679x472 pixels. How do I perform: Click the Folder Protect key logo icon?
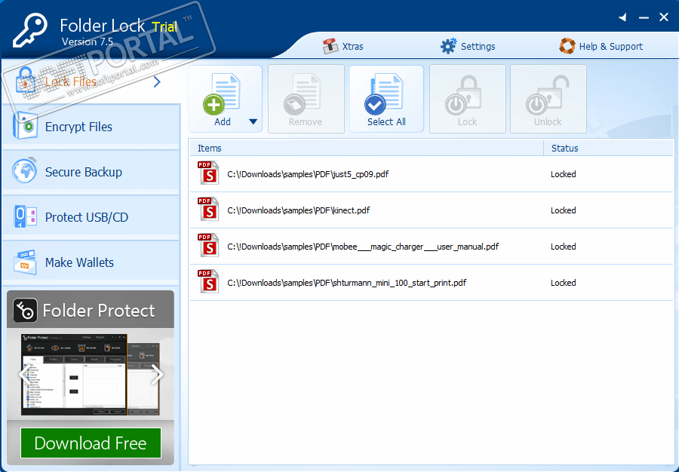(25, 310)
